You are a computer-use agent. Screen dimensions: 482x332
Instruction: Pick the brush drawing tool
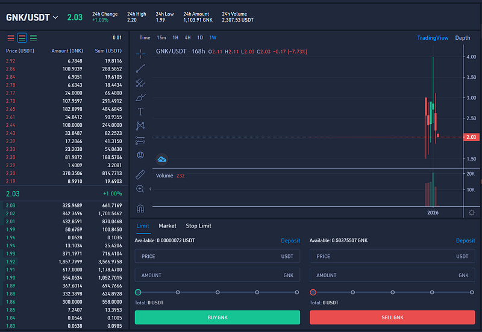[140, 97]
